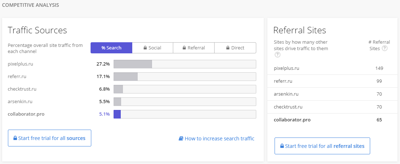This screenshot has width=400, height=164.
Task: Click help icon below referral sites description
Action: 277,55
